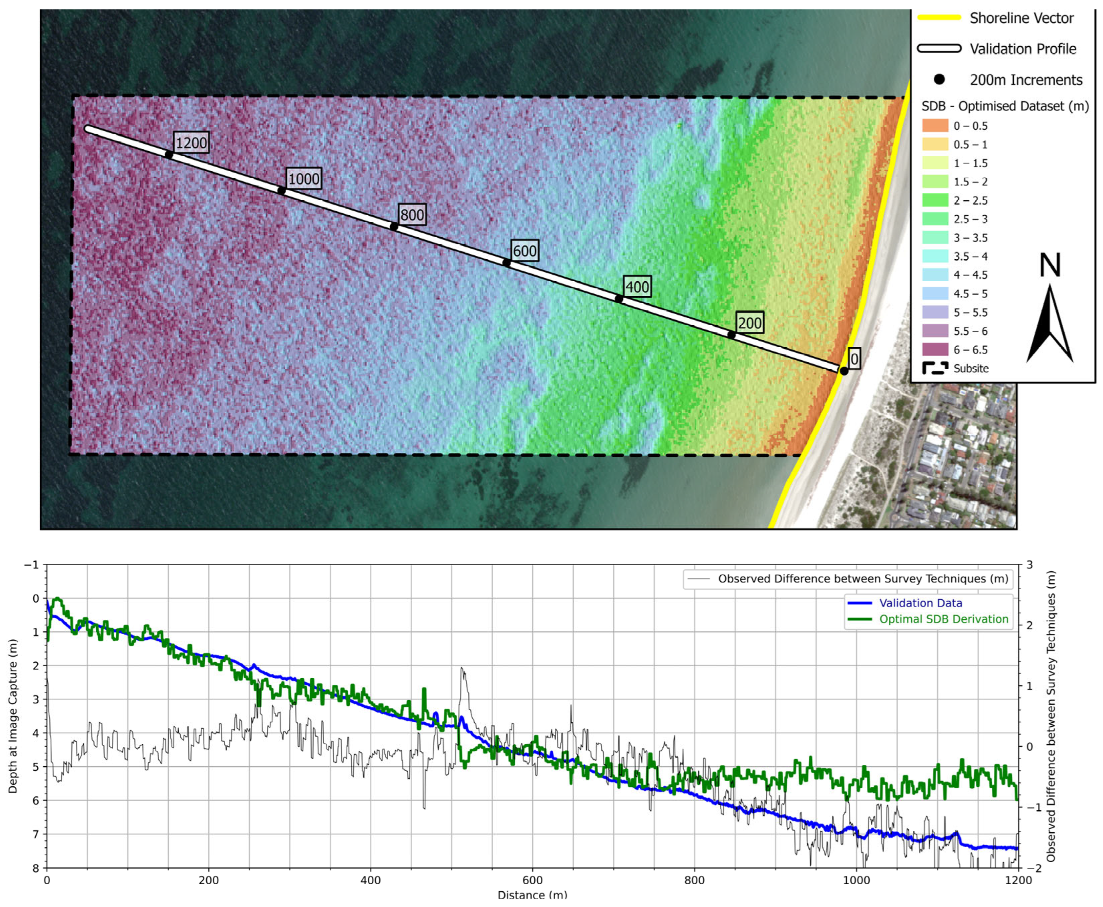
Task: Click the 0 – 0.5 depth color swatch
Action: click(935, 126)
